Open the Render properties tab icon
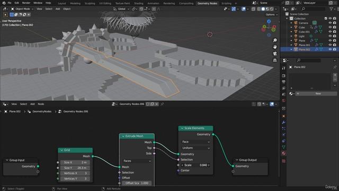This screenshot has height=191, width=339. [x=284, y=76]
